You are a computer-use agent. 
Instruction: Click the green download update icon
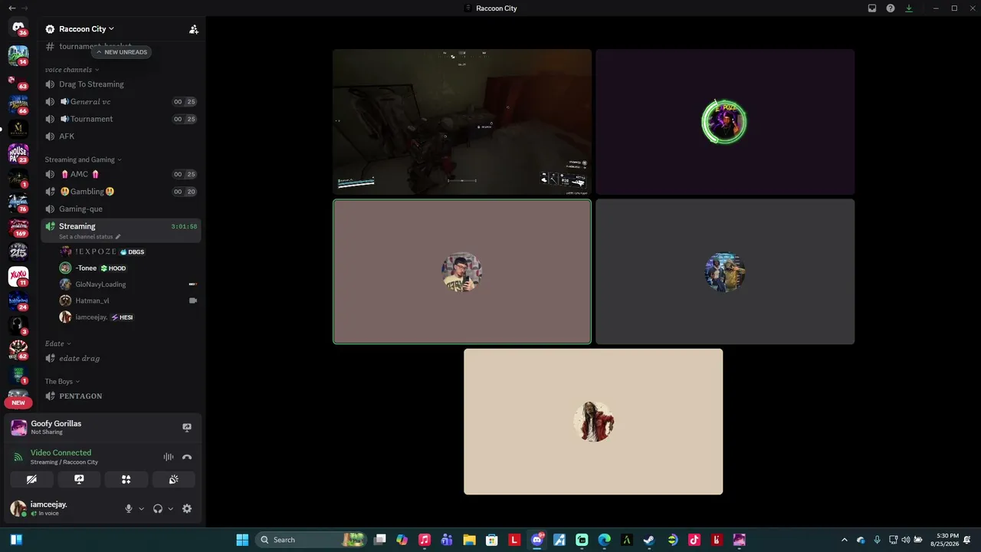tap(909, 8)
